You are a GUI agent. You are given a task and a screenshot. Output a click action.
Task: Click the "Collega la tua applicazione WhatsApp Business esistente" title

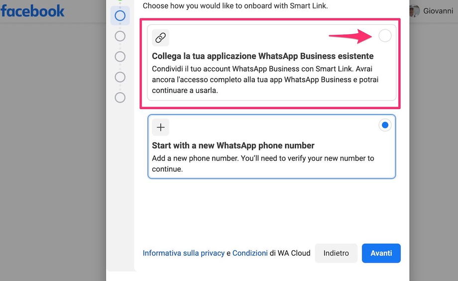click(x=262, y=56)
